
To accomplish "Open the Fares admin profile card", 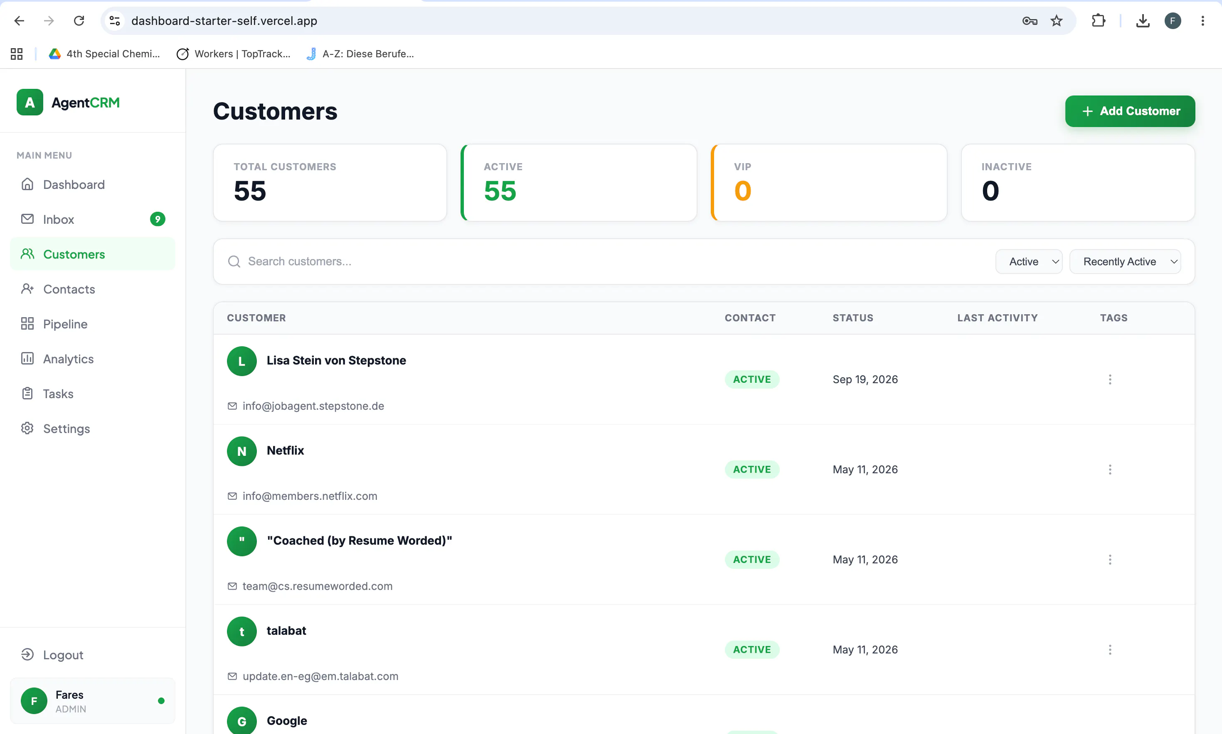I will click(93, 701).
